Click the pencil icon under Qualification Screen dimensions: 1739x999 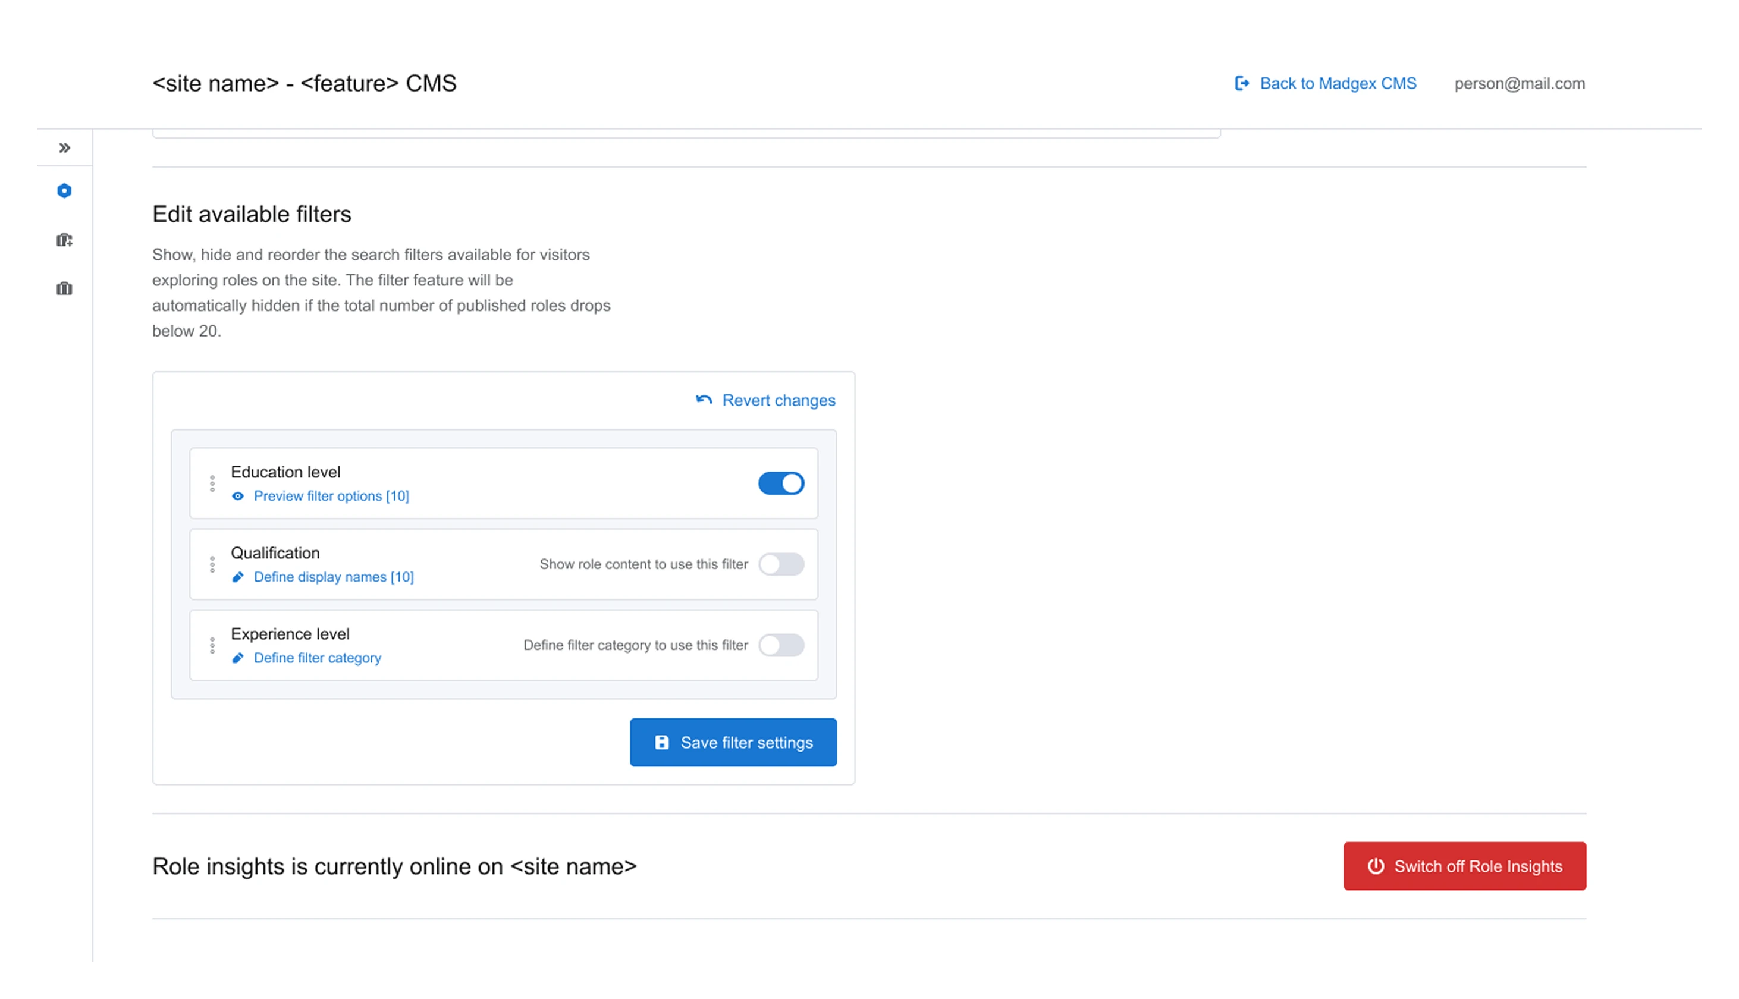[x=237, y=577]
